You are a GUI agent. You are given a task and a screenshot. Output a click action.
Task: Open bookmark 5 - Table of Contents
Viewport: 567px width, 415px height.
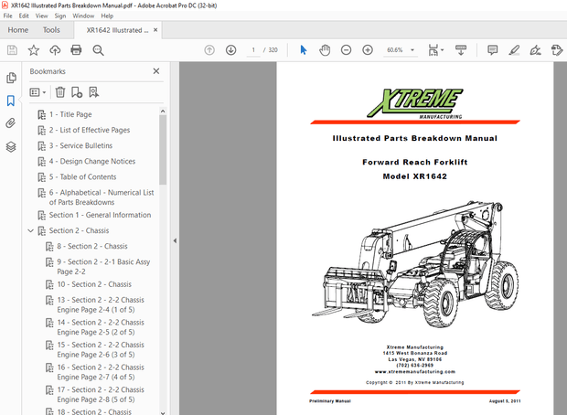click(82, 176)
